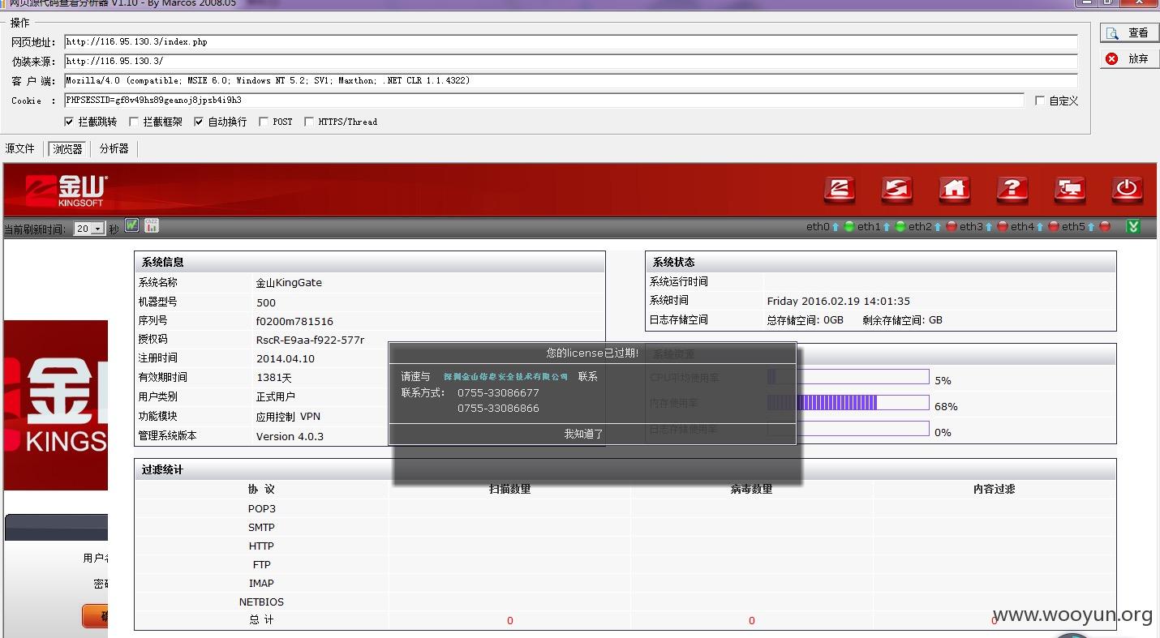
Task: Click the registration date 2014.04.10
Action: pos(286,359)
